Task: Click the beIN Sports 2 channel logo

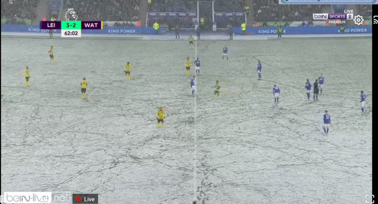Action: (333, 16)
